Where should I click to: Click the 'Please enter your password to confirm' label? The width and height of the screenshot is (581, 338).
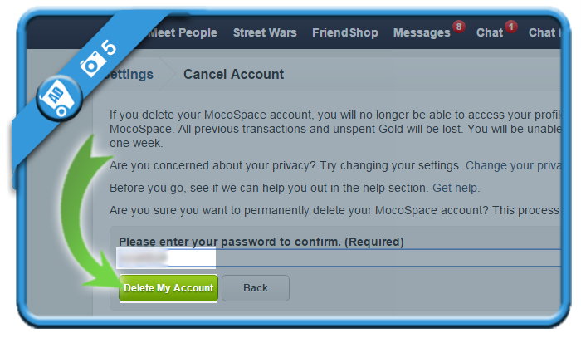click(261, 242)
